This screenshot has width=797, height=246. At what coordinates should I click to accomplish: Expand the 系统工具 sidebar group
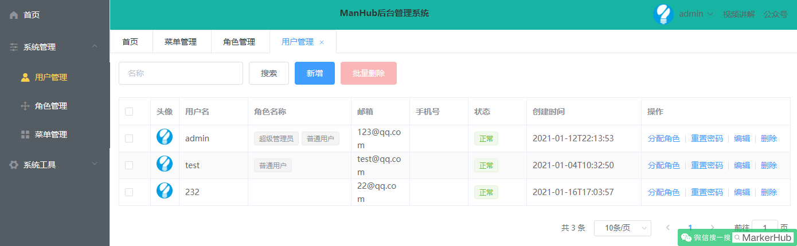click(x=95, y=164)
